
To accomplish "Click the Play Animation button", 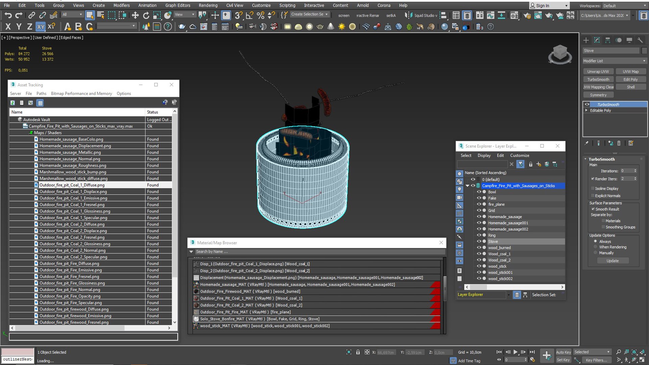I will 515,352.
